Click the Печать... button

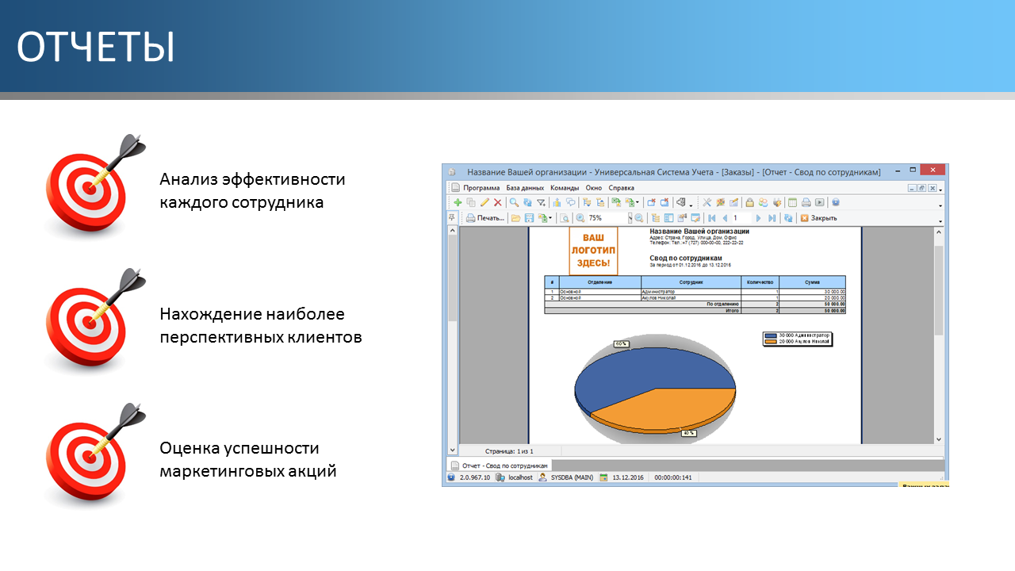click(485, 218)
